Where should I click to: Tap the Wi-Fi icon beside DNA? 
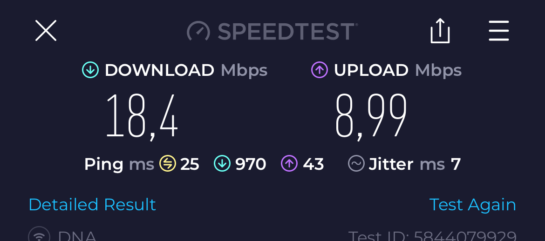coord(39,235)
